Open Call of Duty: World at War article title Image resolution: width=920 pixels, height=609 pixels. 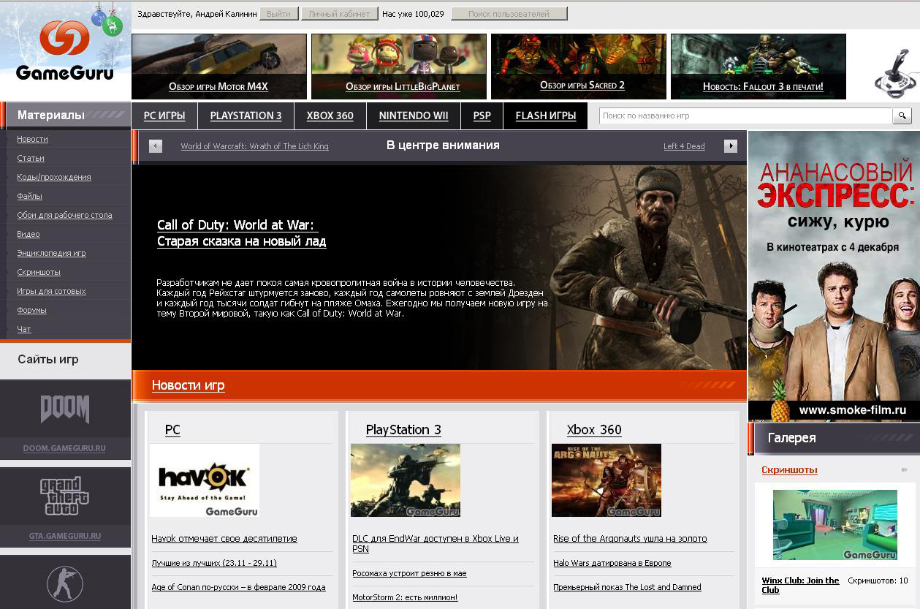pos(241,232)
